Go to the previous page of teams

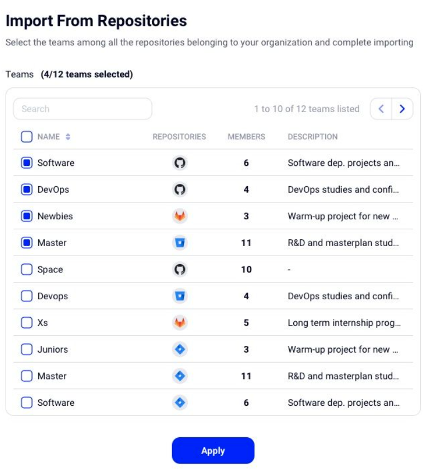tap(381, 109)
